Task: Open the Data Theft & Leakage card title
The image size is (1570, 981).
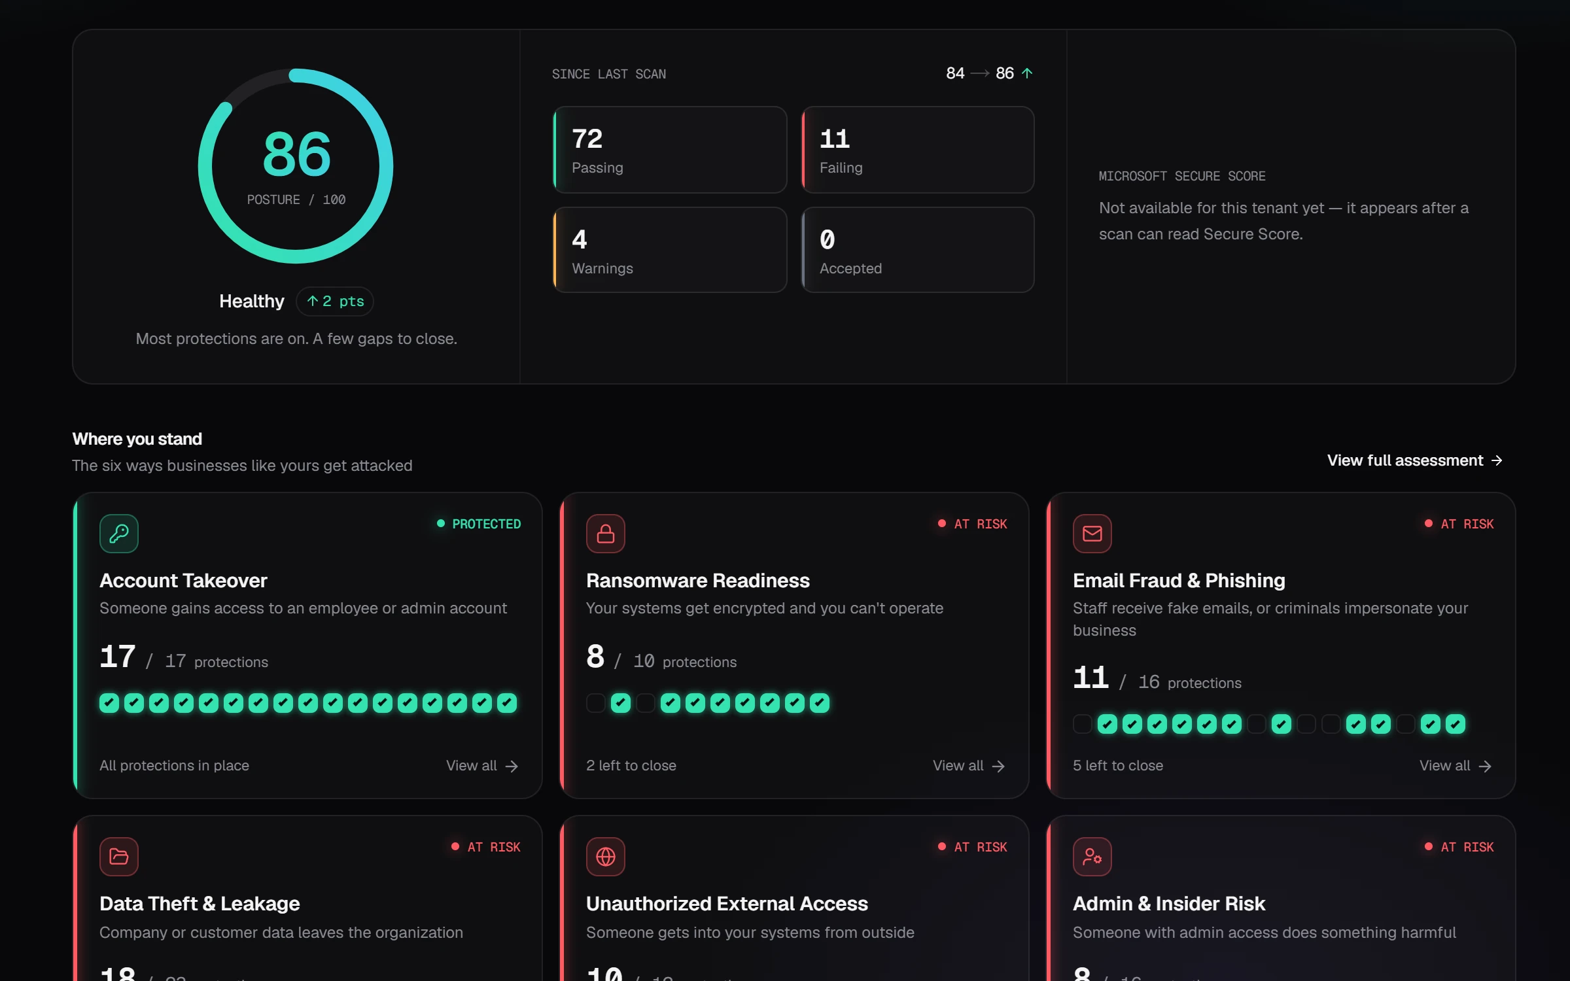Action: click(200, 904)
